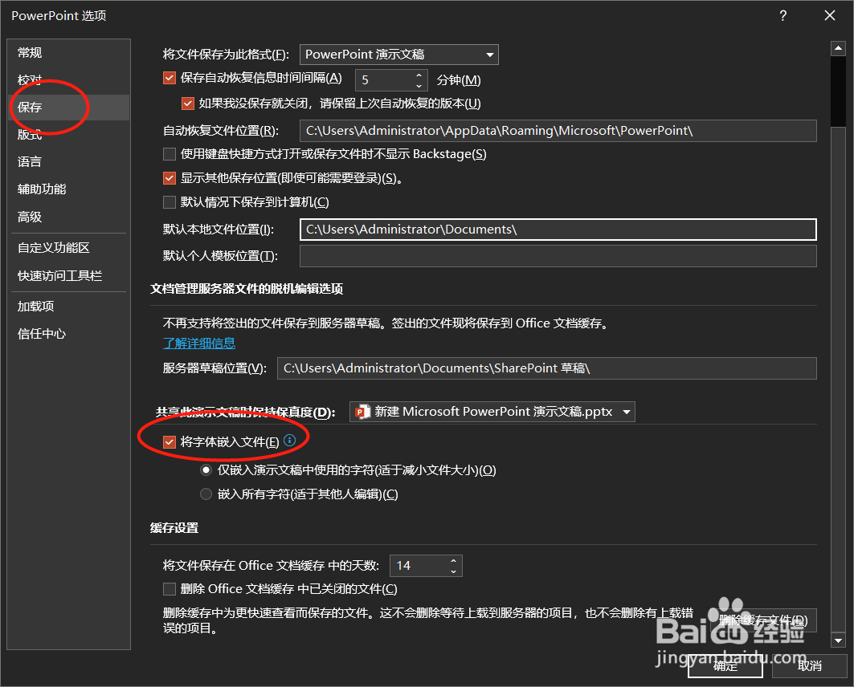Check 删除 Office 文档缓存中已关闭的文件

[170, 589]
